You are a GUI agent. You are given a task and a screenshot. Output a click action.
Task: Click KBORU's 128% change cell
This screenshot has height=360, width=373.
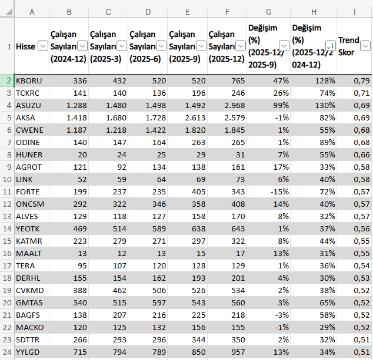click(x=314, y=80)
